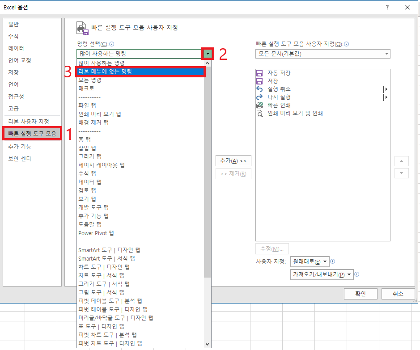Click the 취소 button

[x=398, y=294]
